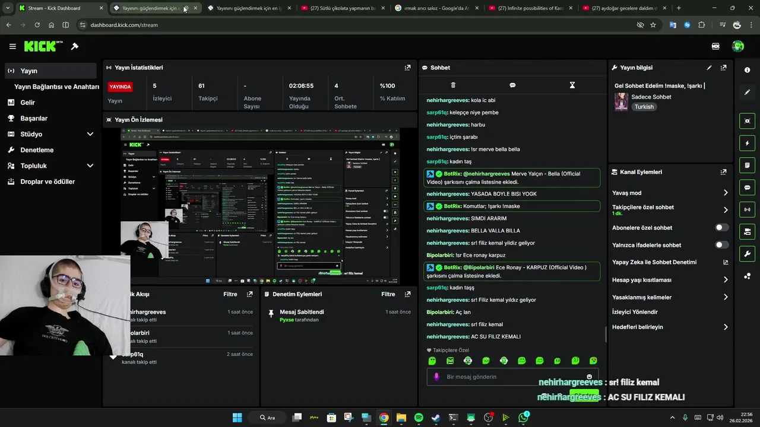
Task: Open Steam from the taskbar
Action: point(436,418)
